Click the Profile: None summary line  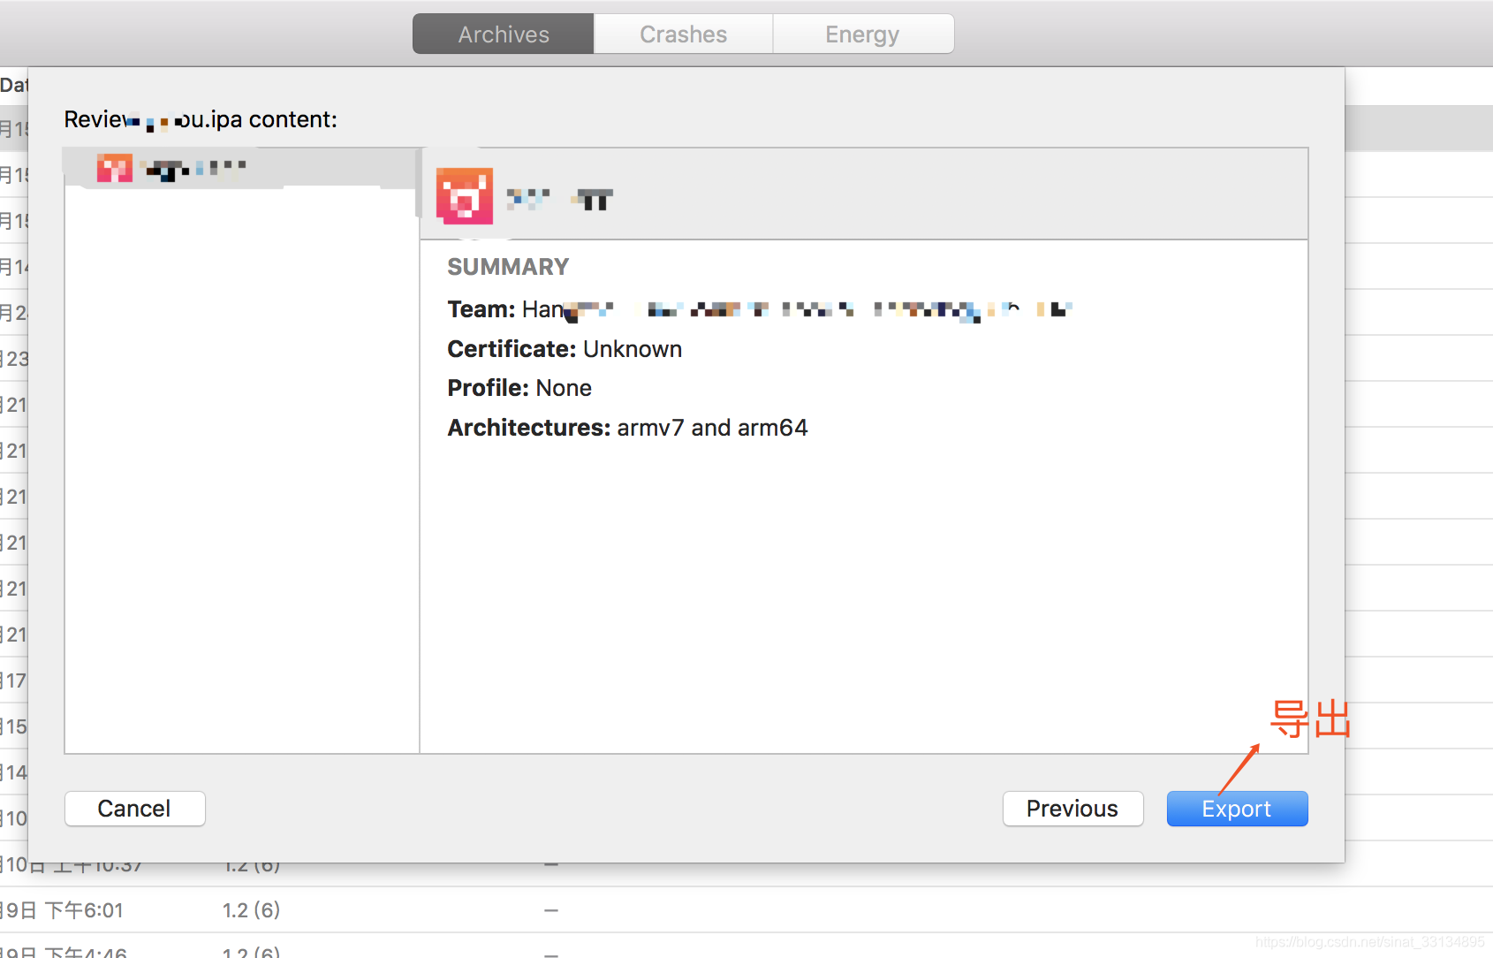pyautogui.click(x=519, y=388)
